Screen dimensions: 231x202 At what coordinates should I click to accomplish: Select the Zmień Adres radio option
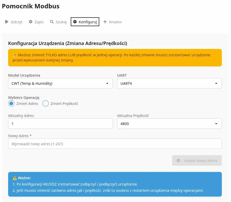(x=11, y=103)
